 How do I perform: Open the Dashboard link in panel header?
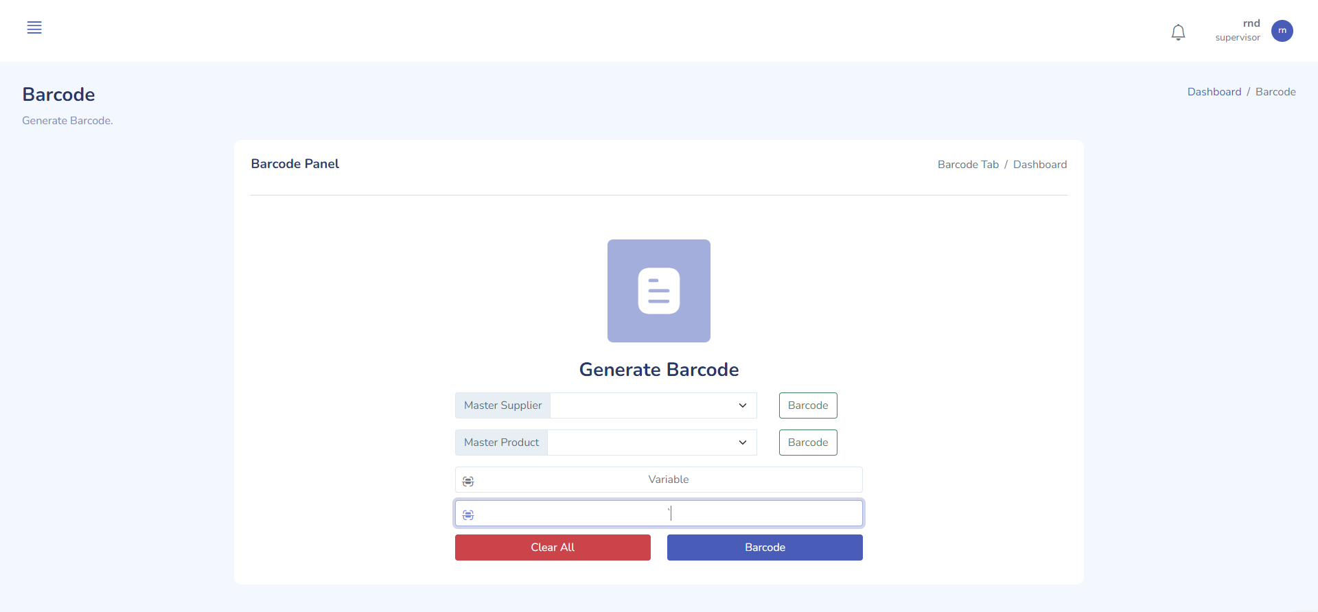click(1039, 165)
